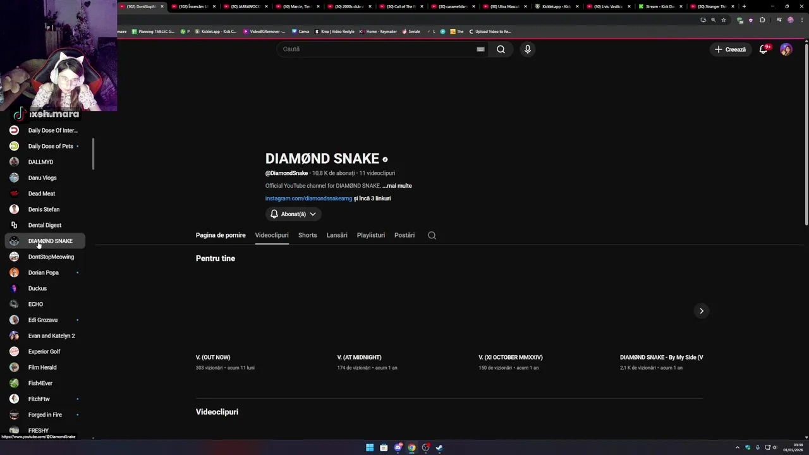
Task: Expand the channel description with ...mai multe
Action: (x=397, y=186)
